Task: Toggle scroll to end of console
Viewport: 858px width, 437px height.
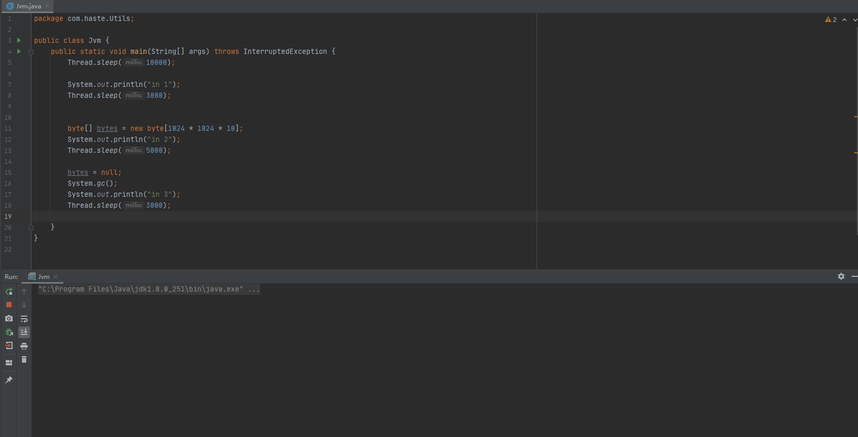Action: [24, 332]
